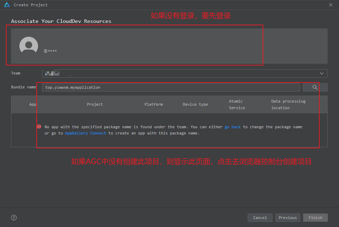
Task: Follow the 'go back' link
Action: 232,127
